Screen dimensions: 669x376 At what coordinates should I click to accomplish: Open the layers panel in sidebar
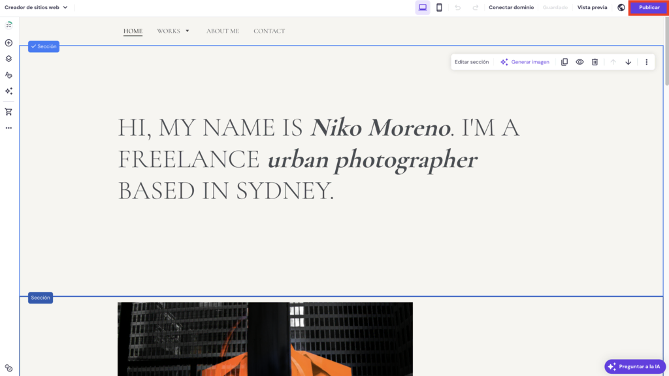[x=8, y=59]
